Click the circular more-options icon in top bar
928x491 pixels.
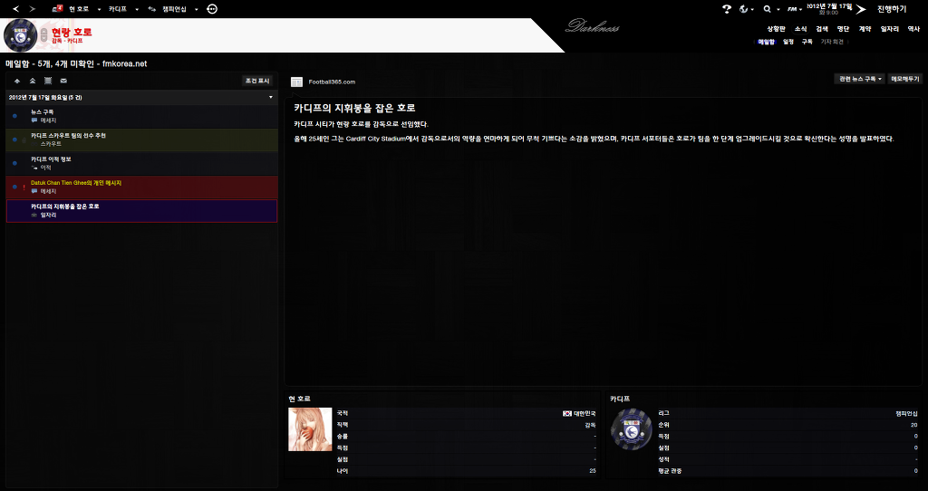(x=212, y=9)
